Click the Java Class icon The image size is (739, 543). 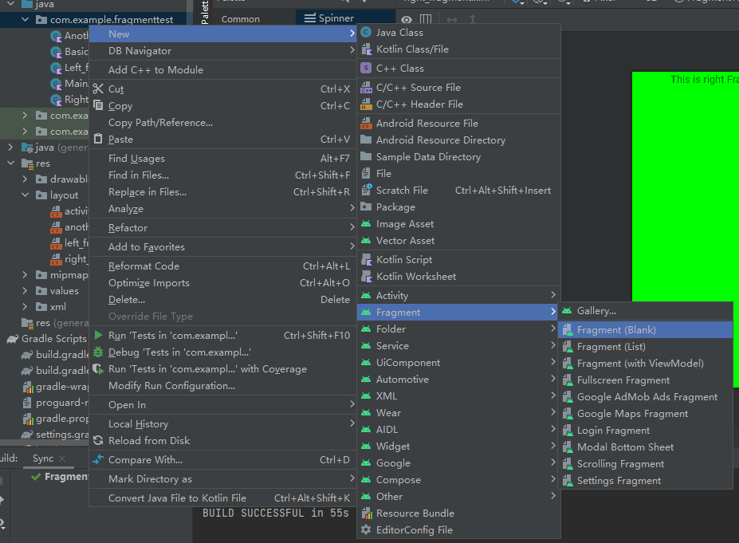pyautogui.click(x=366, y=33)
